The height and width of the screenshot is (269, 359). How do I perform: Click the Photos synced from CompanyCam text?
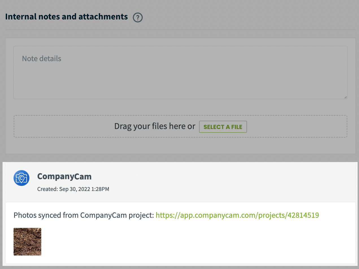pyautogui.click(x=84, y=215)
